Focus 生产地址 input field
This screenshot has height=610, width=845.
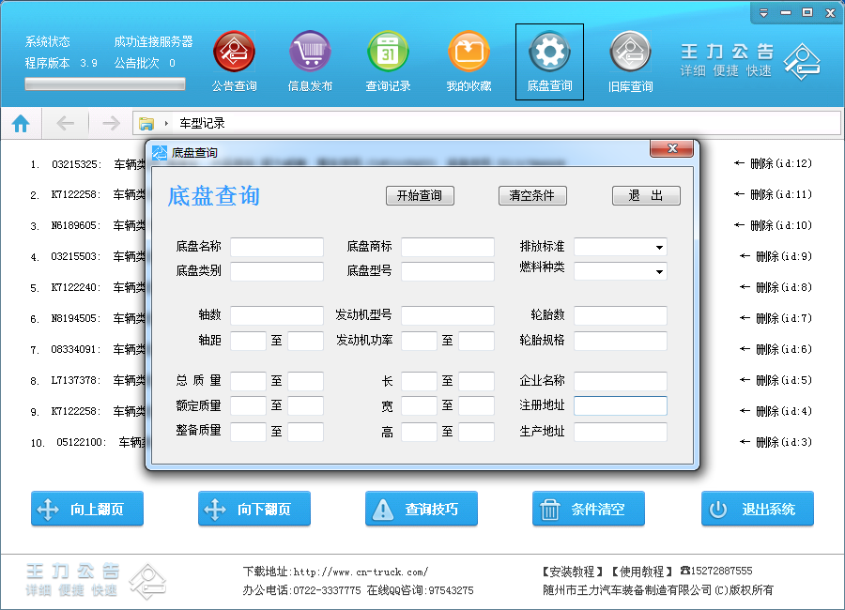[621, 433]
